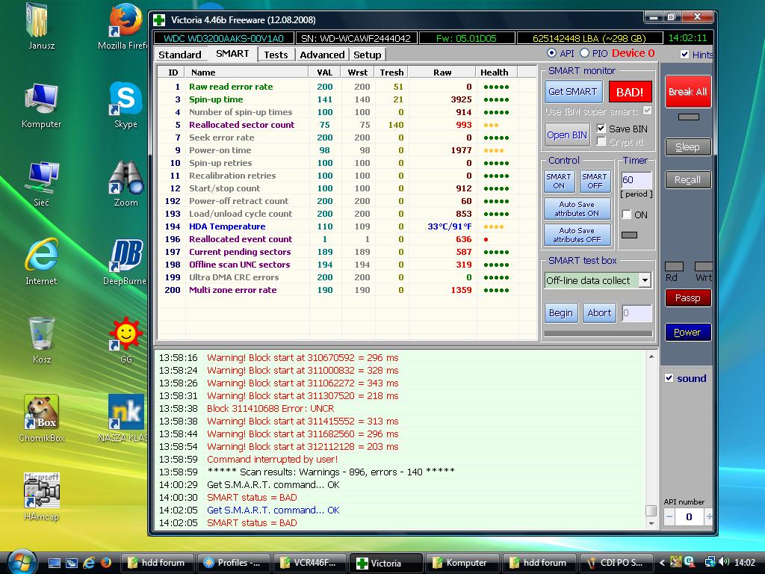Click the log scrollbar down arrow
Screen dimensions: 765x574
(651, 523)
